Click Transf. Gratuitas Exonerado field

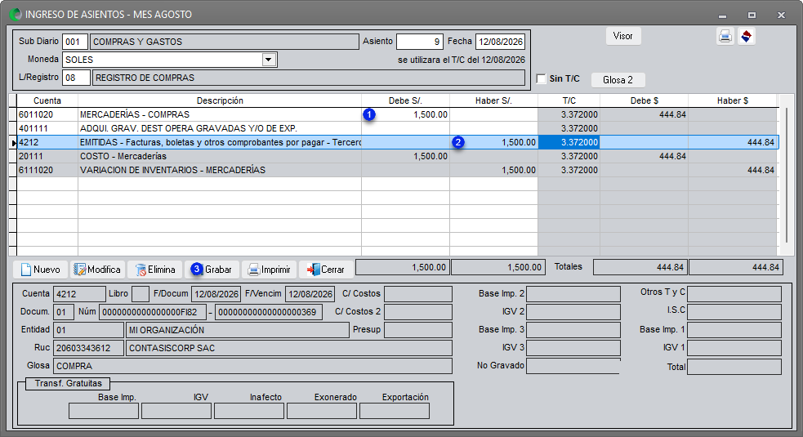click(x=322, y=411)
